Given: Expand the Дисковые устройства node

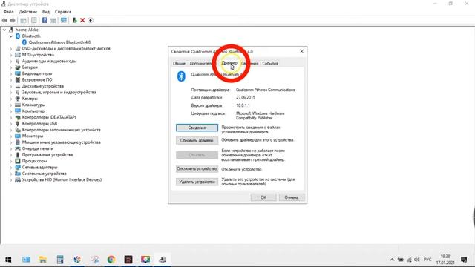Looking at the screenshot, I should pos(11,86).
